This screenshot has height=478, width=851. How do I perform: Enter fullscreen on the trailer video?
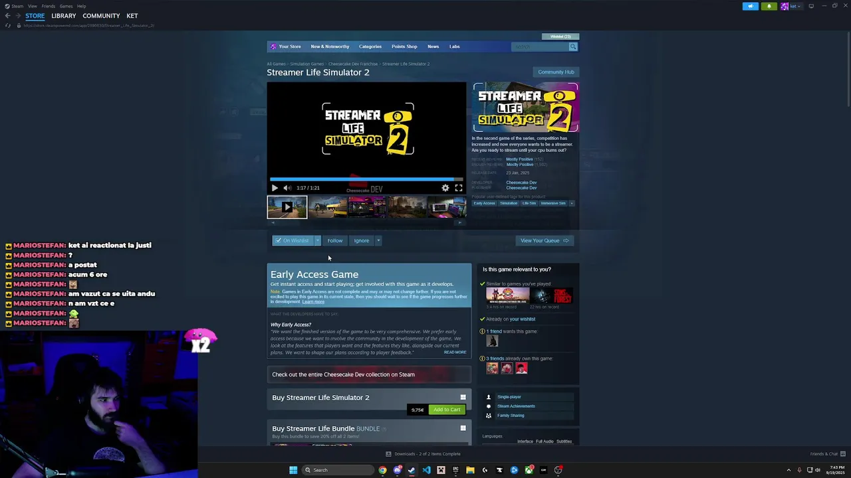click(459, 188)
